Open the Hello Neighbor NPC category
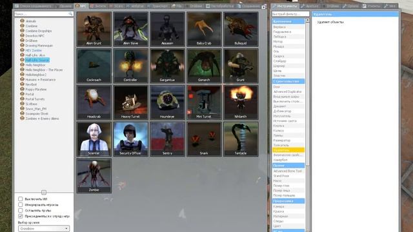413x232 pixels. click(x=35, y=65)
